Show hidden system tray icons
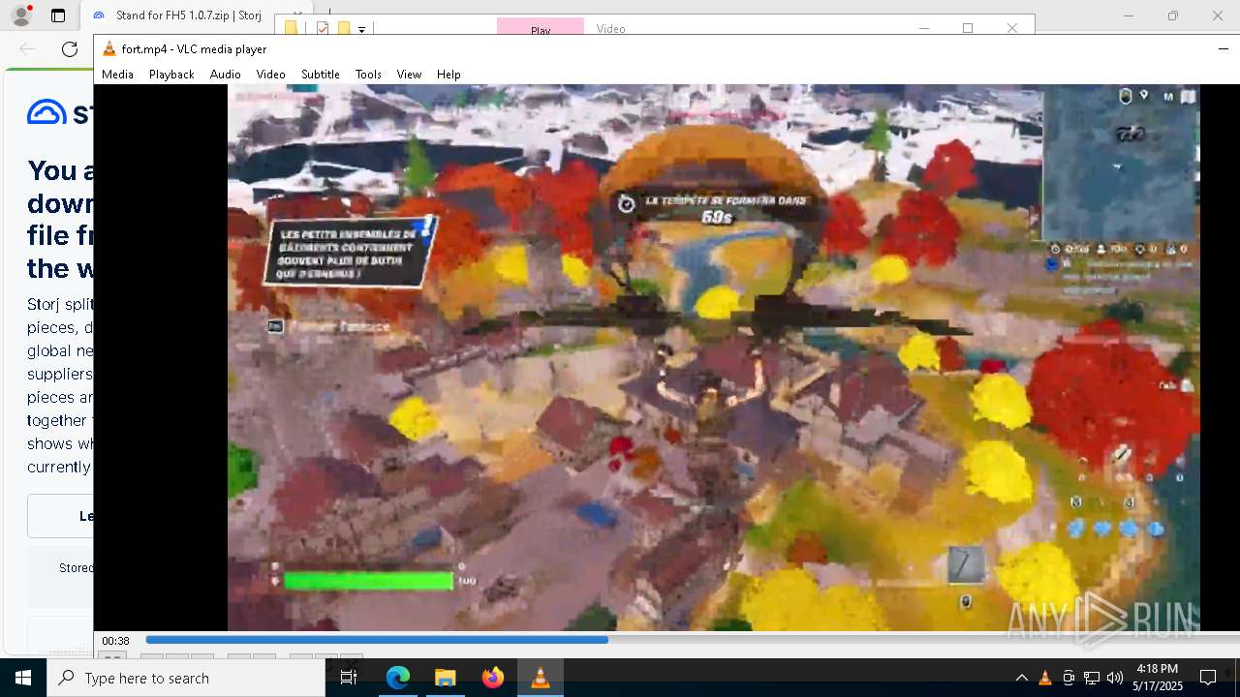The width and height of the screenshot is (1240, 697). click(1021, 678)
